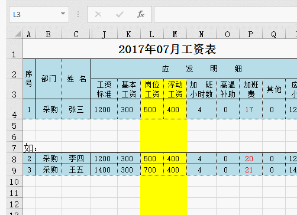The image size is (297, 215).
Task: Click 采购 department cell in 张三 row
Action: (49, 109)
